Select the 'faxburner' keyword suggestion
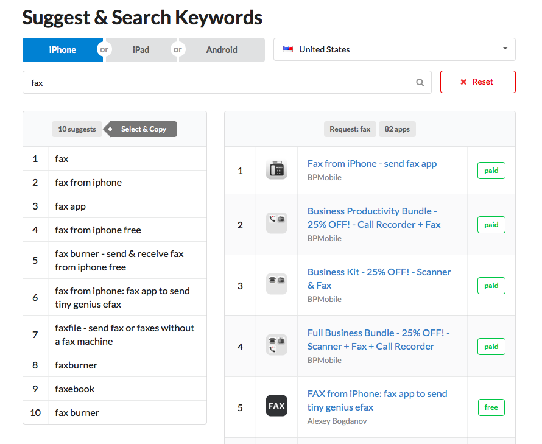The height and width of the screenshot is (444, 542). pyautogui.click(x=76, y=365)
